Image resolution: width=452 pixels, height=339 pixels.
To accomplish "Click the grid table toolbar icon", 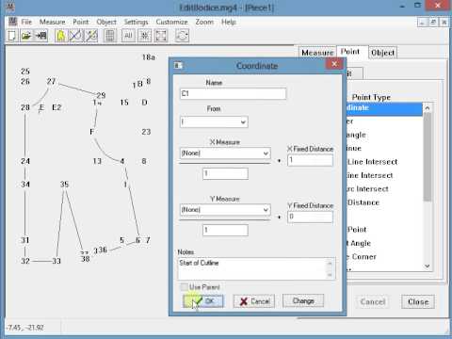I will pos(110,36).
